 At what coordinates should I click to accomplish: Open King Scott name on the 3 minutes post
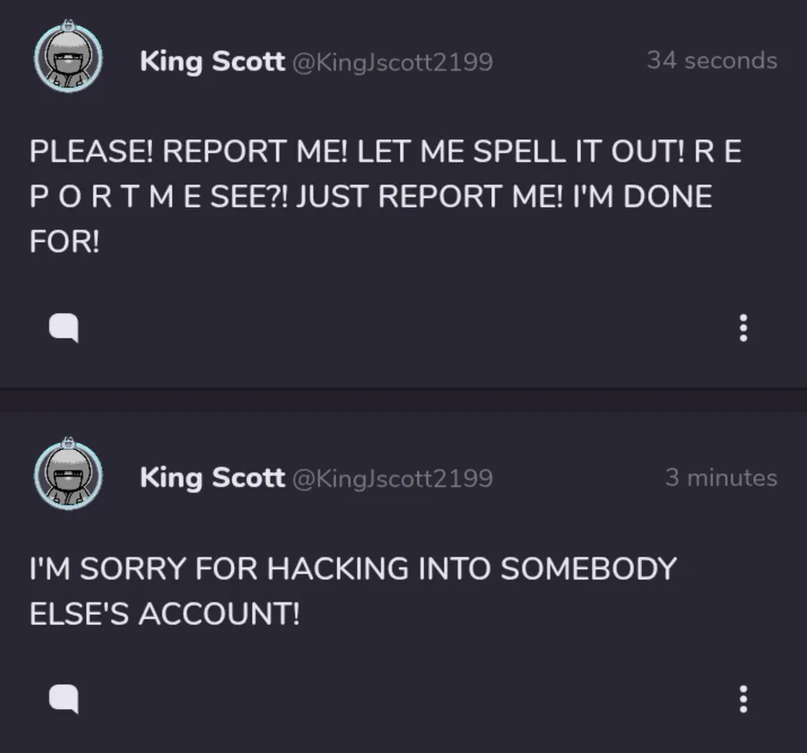[x=212, y=478]
